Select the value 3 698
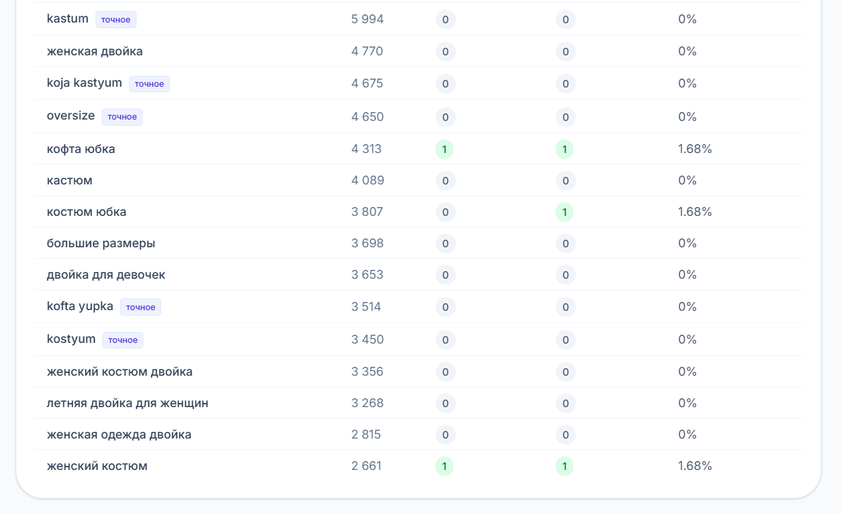The image size is (841, 513). click(367, 243)
